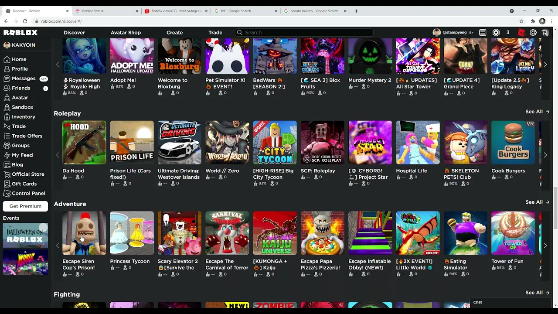The height and width of the screenshot is (314, 558).
Task: Open the Avatar Shop menu item
Action: (126, 33)
